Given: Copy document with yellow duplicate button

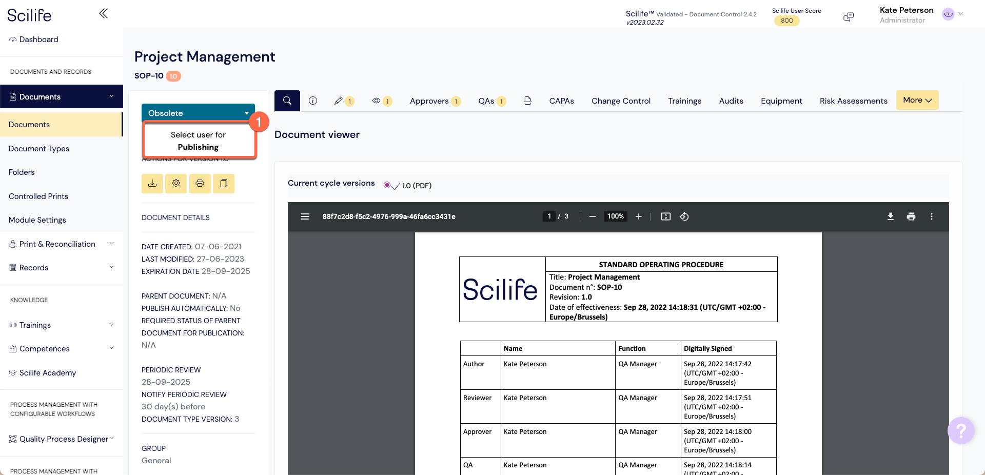Looking at the screenshot, I should coord(224,183).
